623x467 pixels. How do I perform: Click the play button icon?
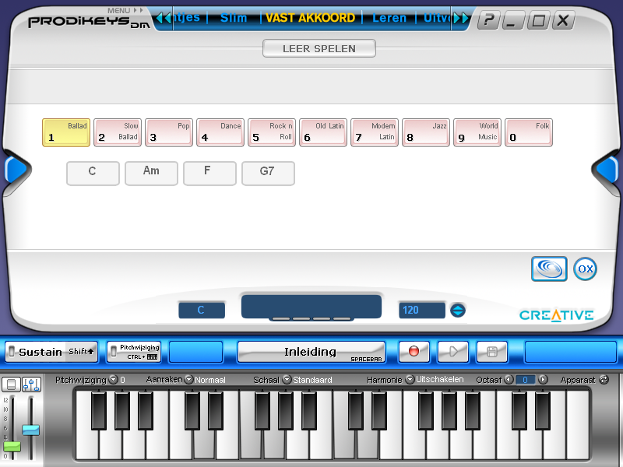(453, 352)
